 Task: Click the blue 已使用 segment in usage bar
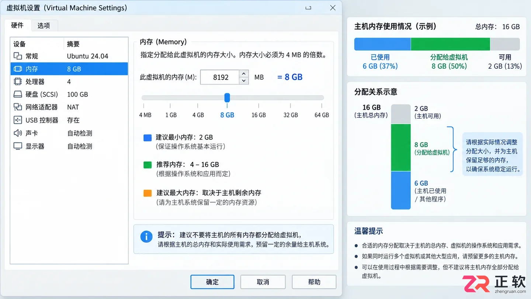tap(382, 44)
